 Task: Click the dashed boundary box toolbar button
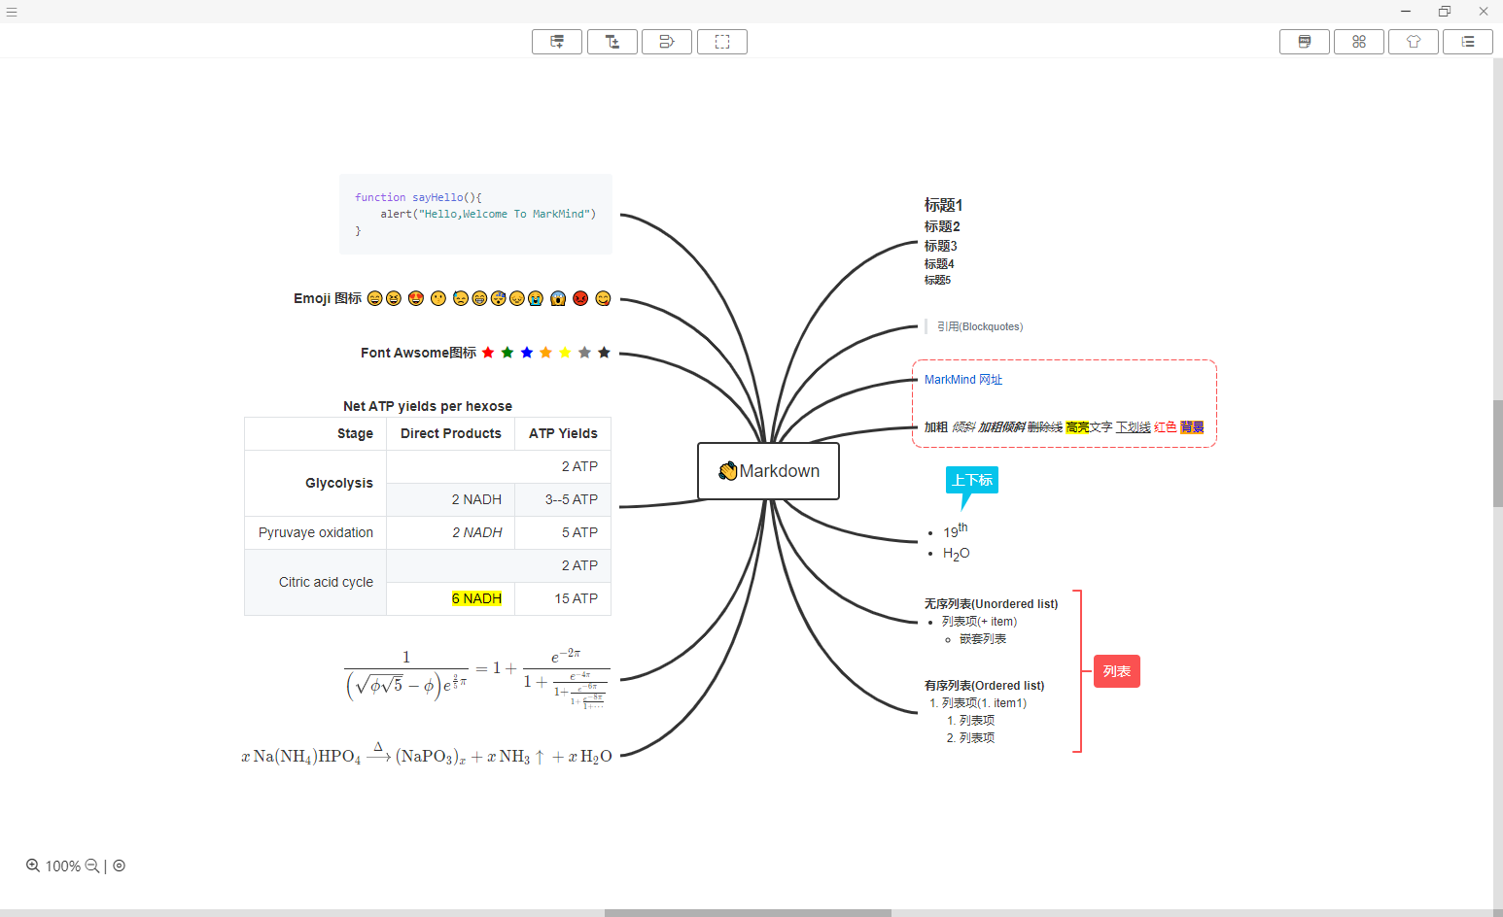pos(722,42)
